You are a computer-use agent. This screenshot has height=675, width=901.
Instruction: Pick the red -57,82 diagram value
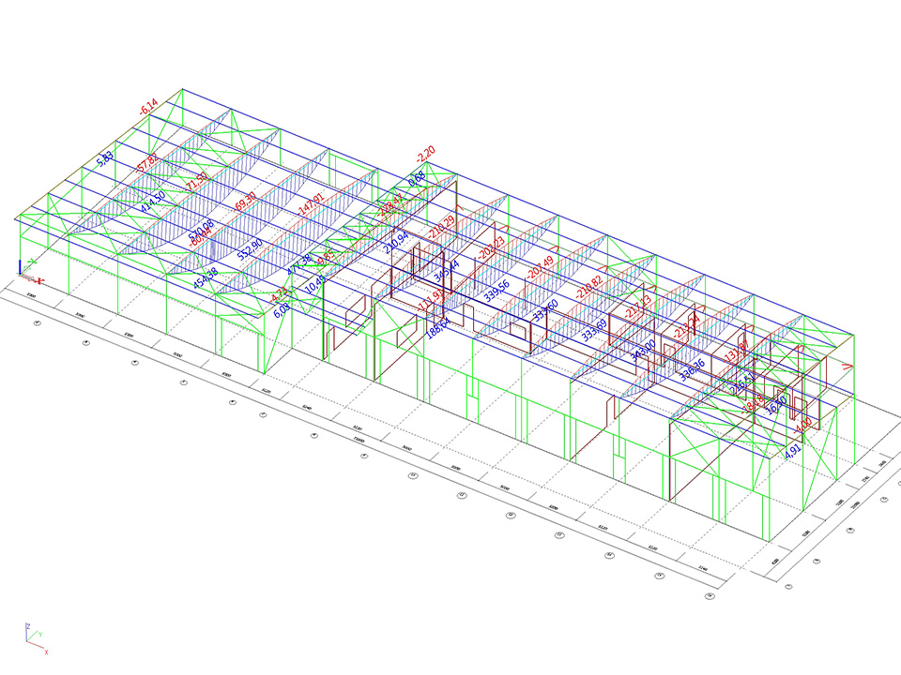tap(146, 165)
